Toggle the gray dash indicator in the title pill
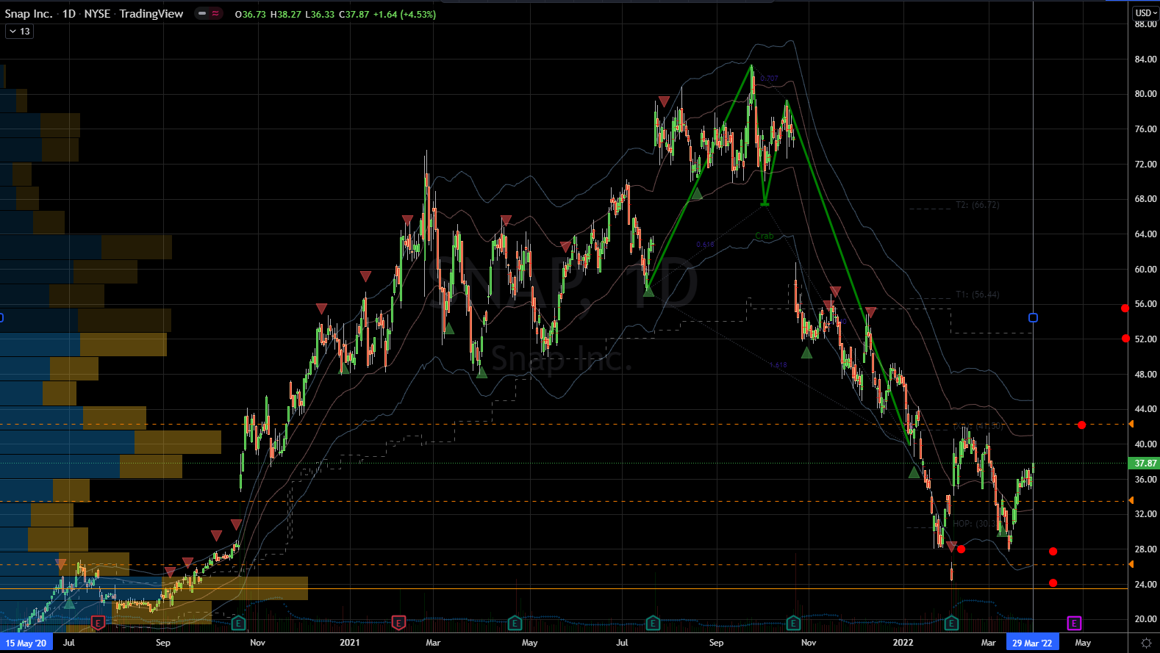 [x=202, y=14]
